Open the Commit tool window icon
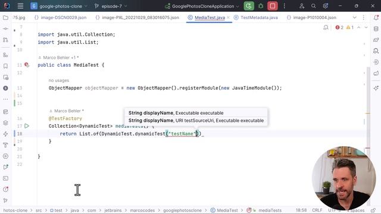Screen dimensions: 381x214 click(5, 29)
